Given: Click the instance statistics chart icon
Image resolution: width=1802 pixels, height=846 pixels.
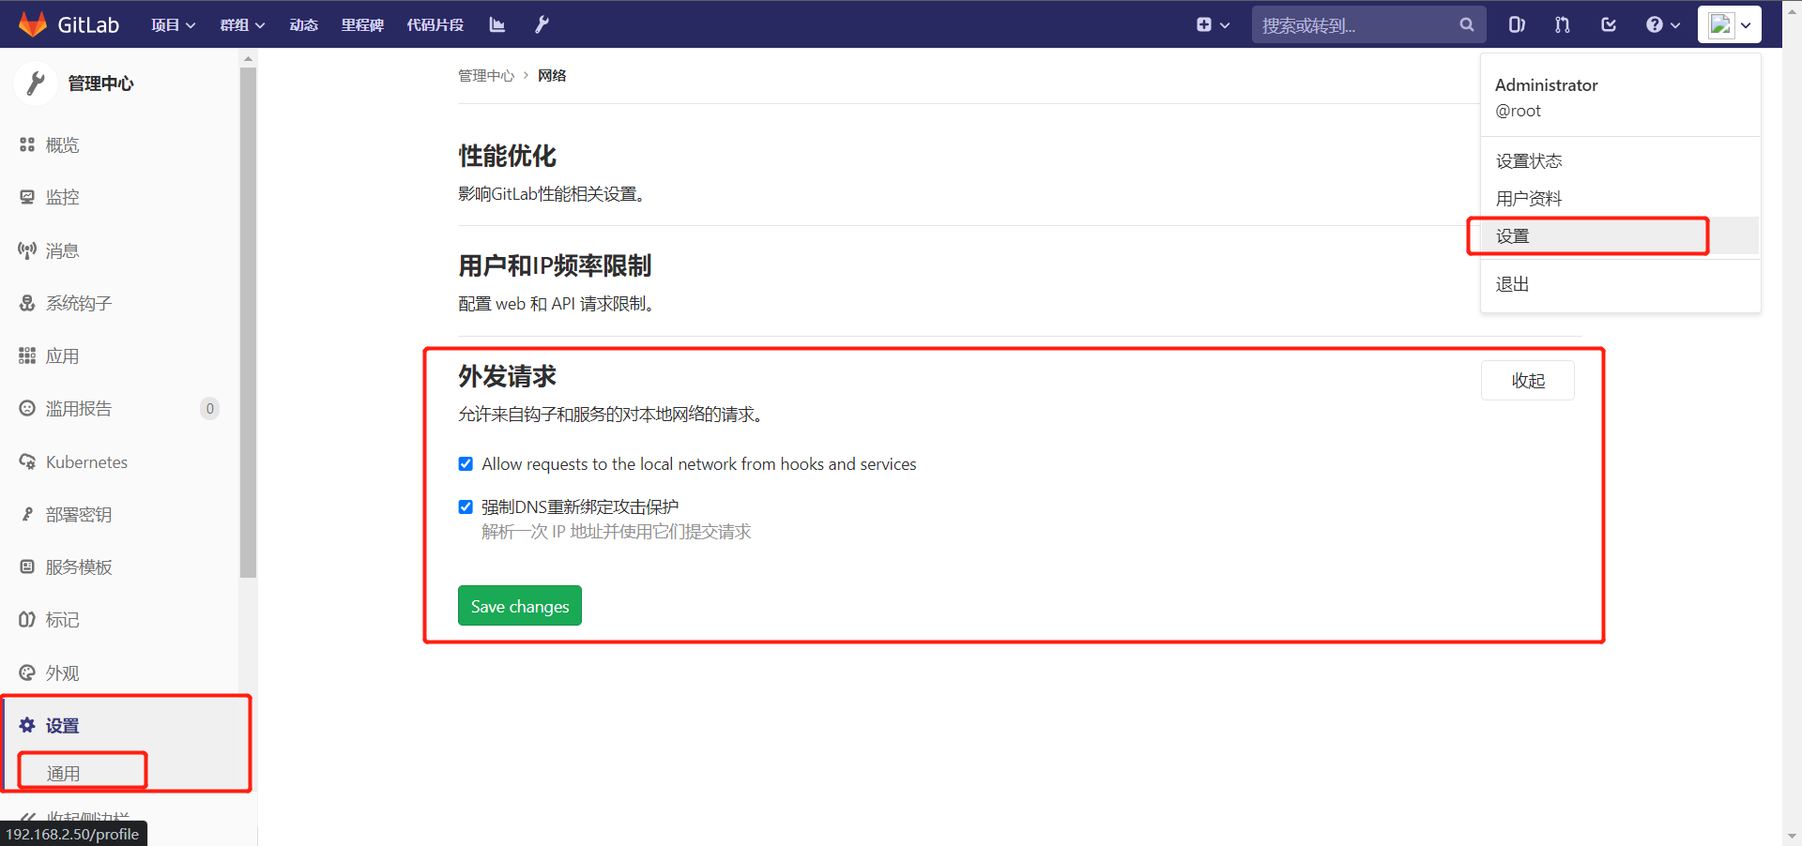Looking at the screenshot, I should pyautogui.click(x=497, y=24).
